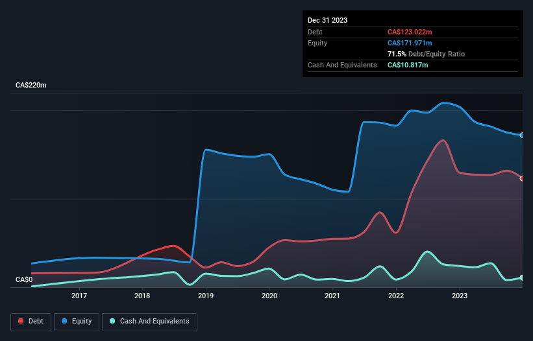Click the 71.5% Debt/Equity Ratio text

426,54
